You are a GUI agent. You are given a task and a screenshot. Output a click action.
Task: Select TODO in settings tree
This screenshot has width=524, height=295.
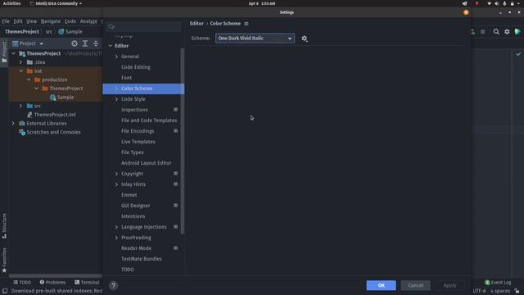click(x=128, y=270)
